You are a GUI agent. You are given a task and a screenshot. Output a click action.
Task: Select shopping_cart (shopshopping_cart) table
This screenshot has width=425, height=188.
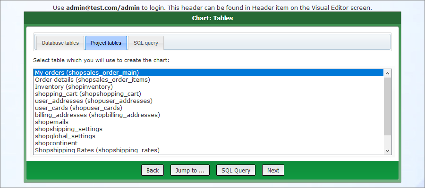point(208,94)
